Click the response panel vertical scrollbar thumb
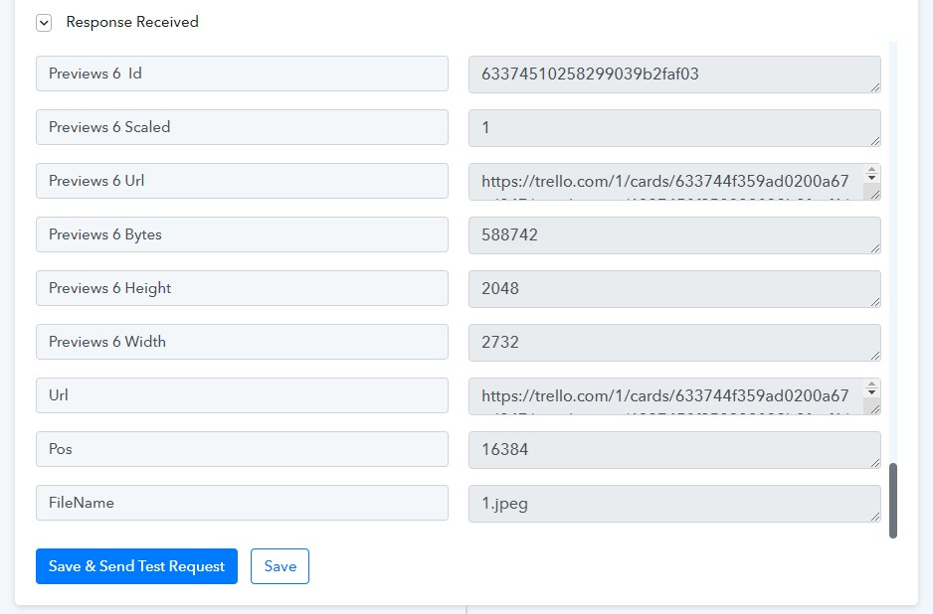This screenshot has width=933, height=614. click(893, 500)
